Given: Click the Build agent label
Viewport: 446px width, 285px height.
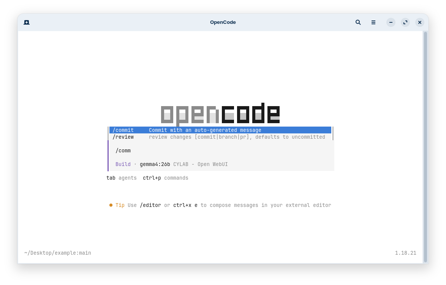Looking at the screenshot, I should (123, 164).
